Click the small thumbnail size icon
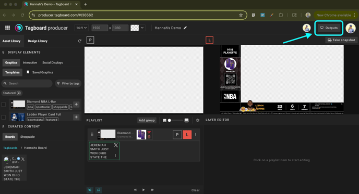This screenshot has width=359, height=194. tap(164, 121)
